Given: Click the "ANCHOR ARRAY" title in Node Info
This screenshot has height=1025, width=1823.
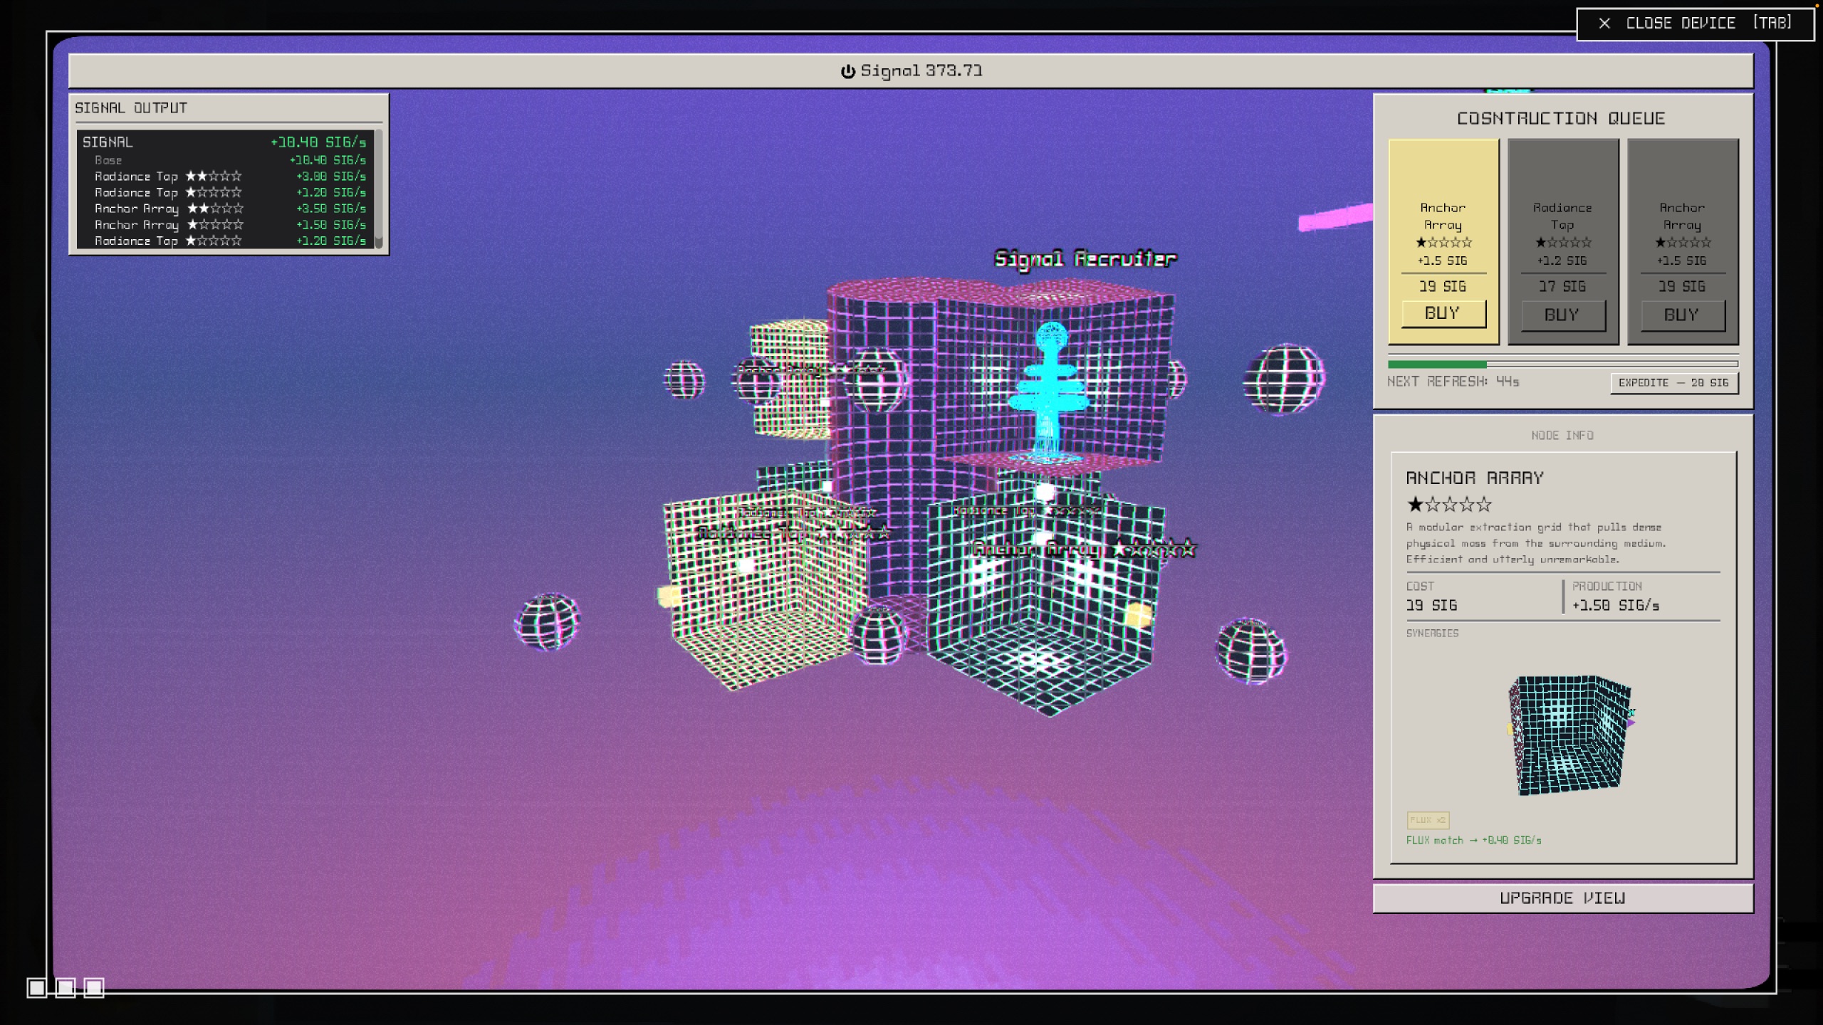Looking at the screenshot, I should (1475, 478).
